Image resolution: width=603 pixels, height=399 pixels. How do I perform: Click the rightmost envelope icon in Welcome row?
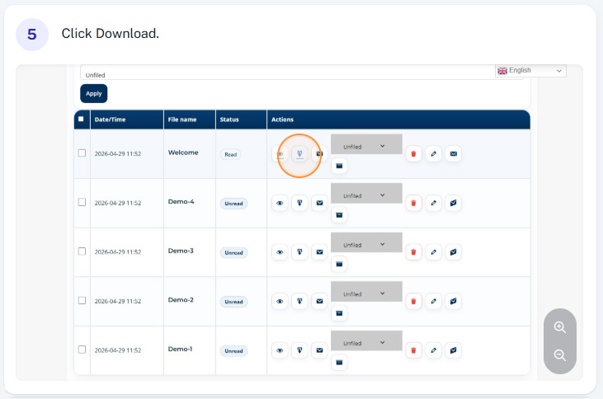454,154
